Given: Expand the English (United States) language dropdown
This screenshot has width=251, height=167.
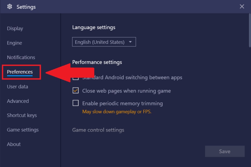Looking at the screenshot, I should (x=104, y=42).
